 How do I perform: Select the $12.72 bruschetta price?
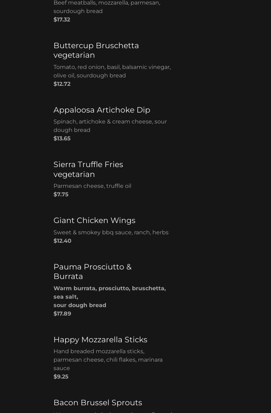pos(62,84)
